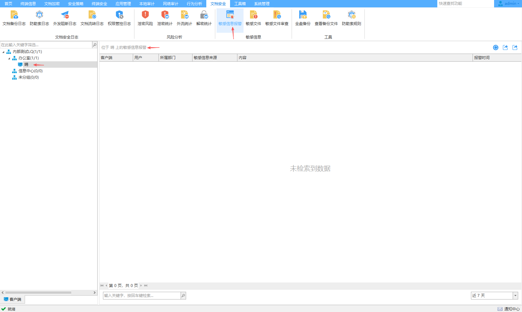The width and height of the screenshot is (522, 312).
Task: Open 通知中心 in the status bar
Action: 509,309
